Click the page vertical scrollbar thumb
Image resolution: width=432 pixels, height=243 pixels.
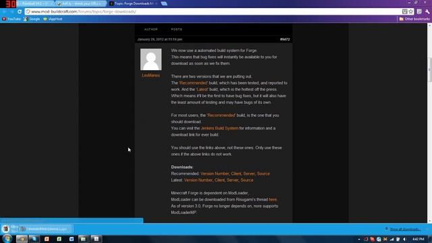click(x=429, y=70)
